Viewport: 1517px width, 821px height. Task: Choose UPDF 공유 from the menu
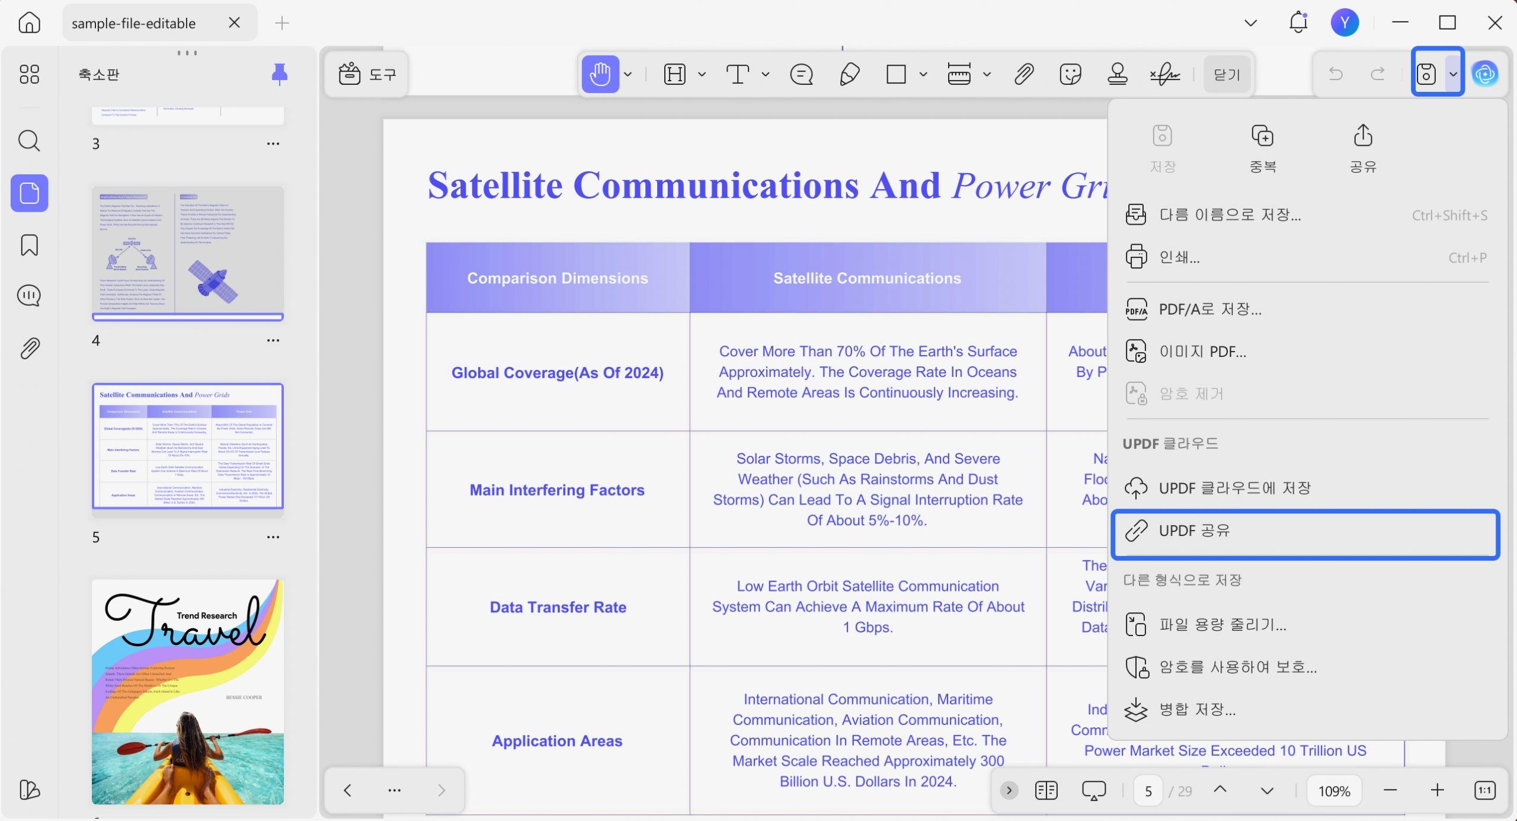[1305, 531]
